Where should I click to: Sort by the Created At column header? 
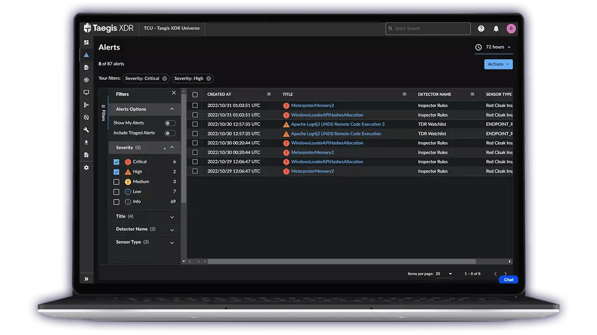pyautogui.click(x=219, y=94)
